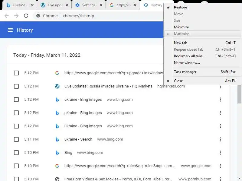Open more actions for first ukraine - Bing images

pyautogui.click(x=221, y=100)
